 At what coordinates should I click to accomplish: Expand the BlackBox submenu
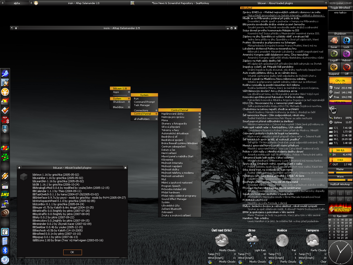120,107
